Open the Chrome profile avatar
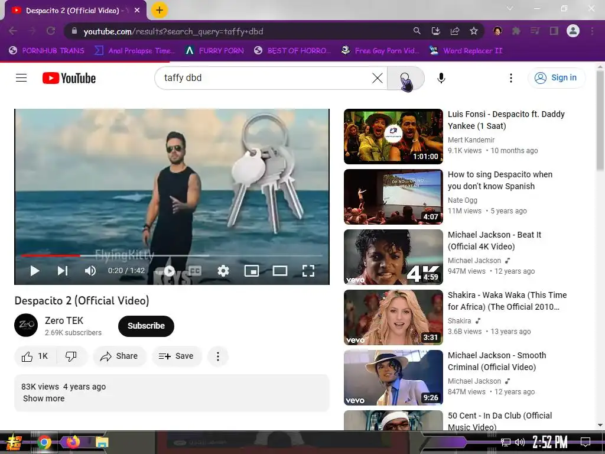Viewport: 605px width, 454px height. [x=573, y=31]
